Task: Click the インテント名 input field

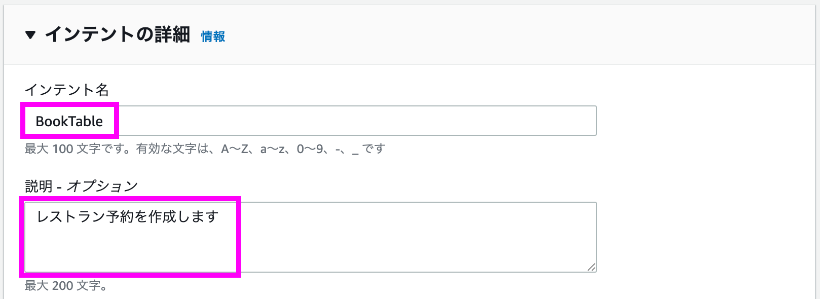Action: (x=355, y=121)
